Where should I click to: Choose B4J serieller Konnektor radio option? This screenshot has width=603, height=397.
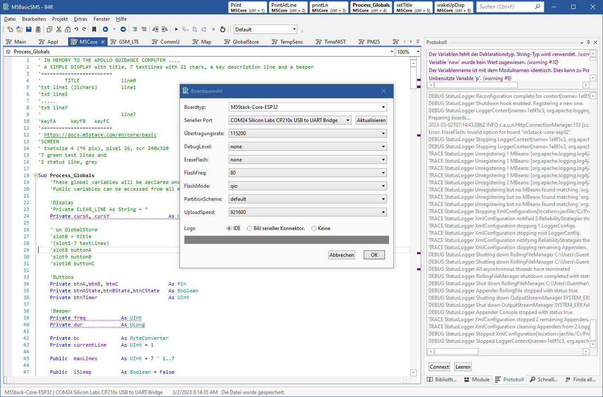click(x=249, y=228)
